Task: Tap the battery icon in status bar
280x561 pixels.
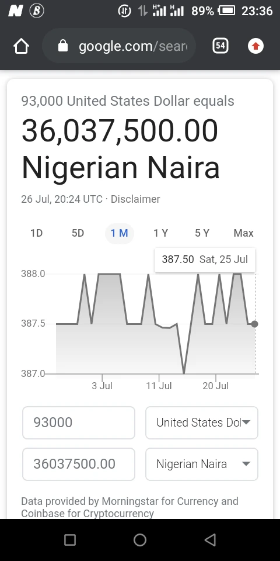Action: pyautogui.click(x=226, y=11)
